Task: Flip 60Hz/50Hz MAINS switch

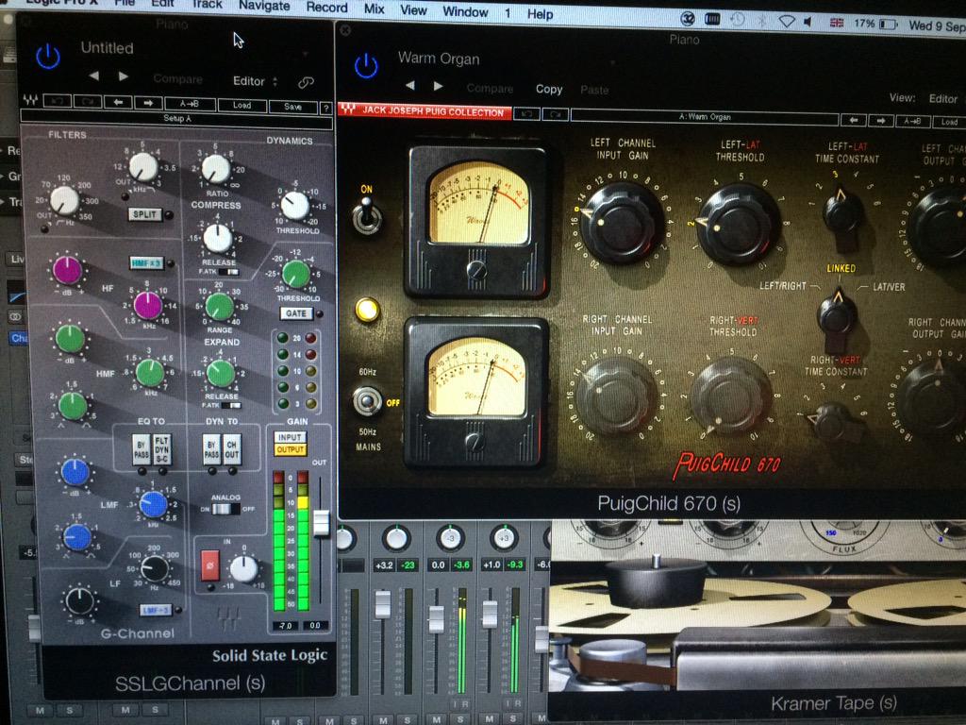Action: coord(367,401)
